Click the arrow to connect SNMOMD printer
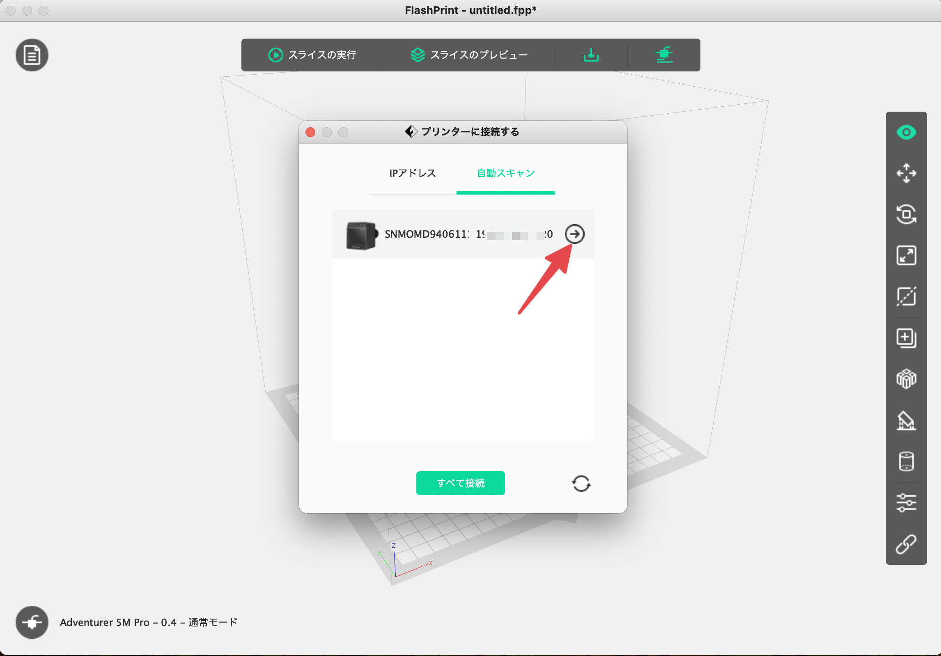 point(574,234)
